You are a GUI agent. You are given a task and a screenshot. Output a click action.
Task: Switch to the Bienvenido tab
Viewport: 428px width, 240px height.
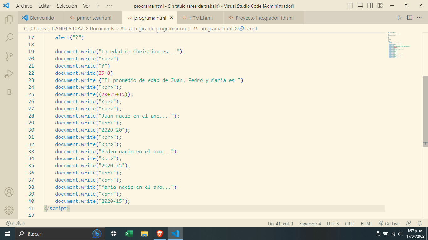pos(41,18)
